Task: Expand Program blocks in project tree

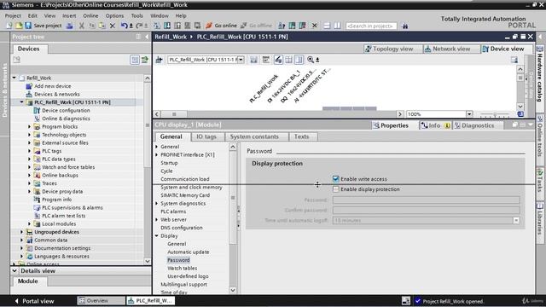Action: (30, 127)
